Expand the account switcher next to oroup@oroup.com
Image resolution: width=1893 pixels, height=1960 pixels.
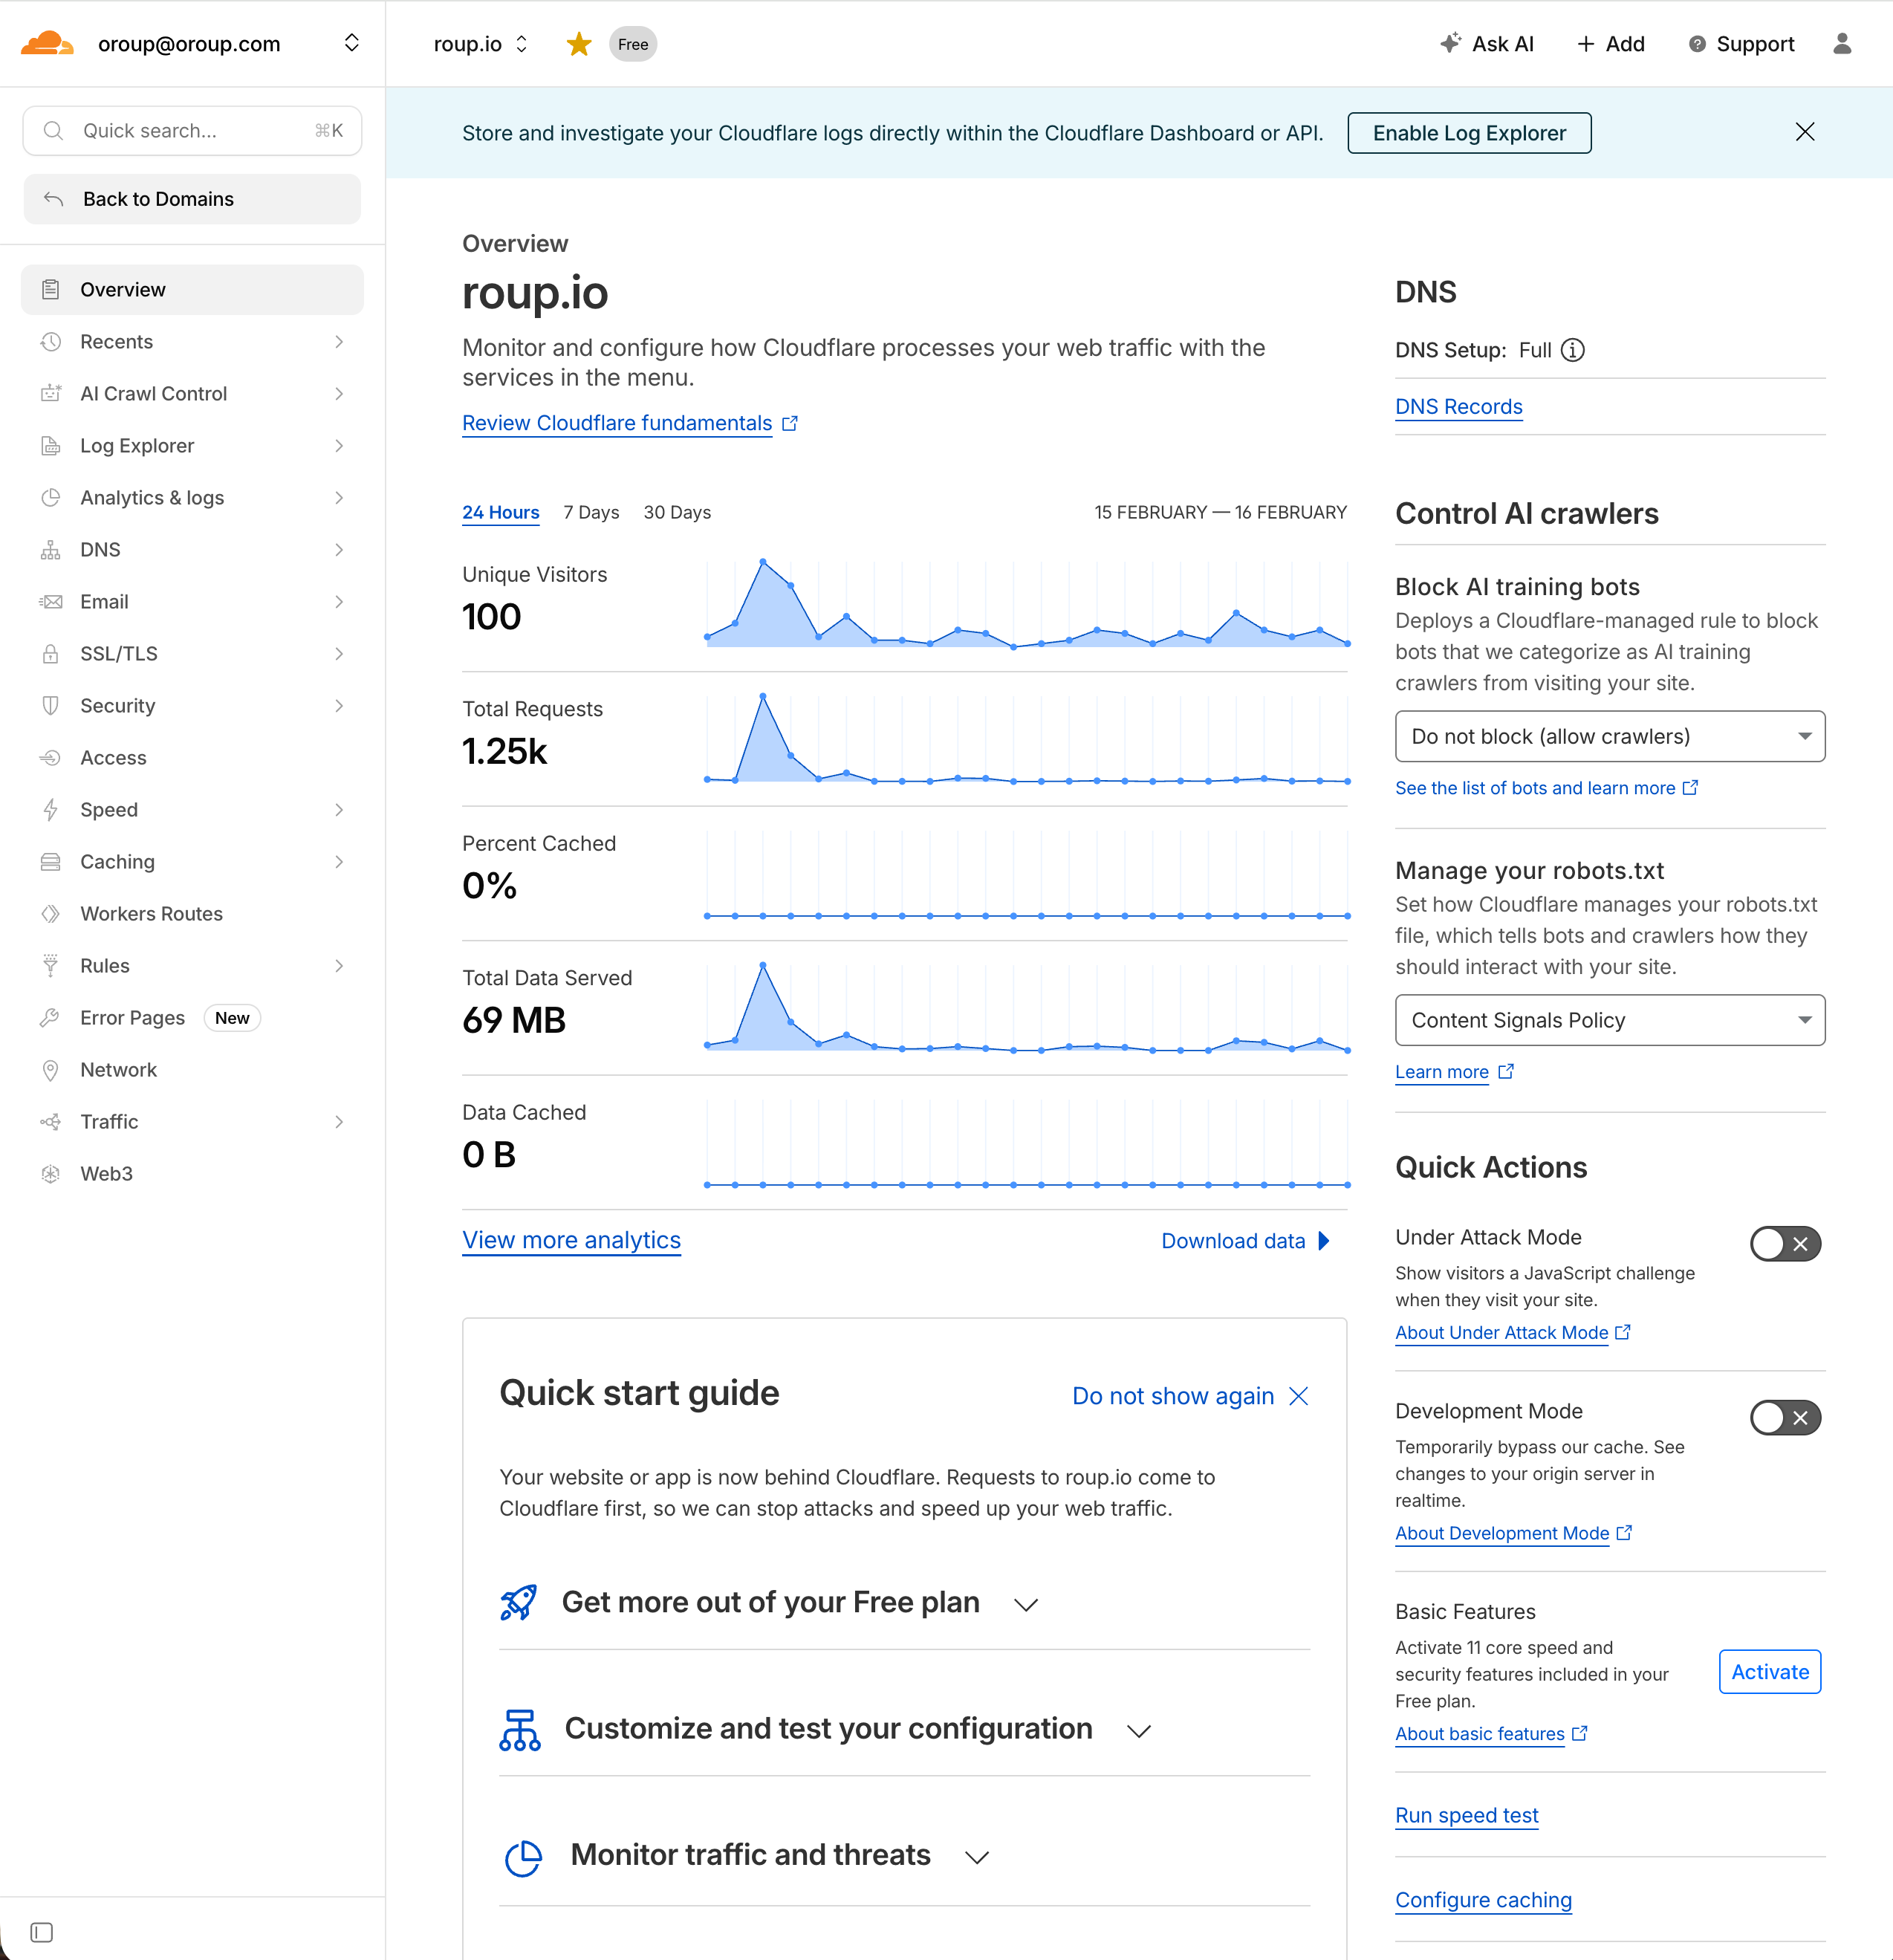coord(351,43)
